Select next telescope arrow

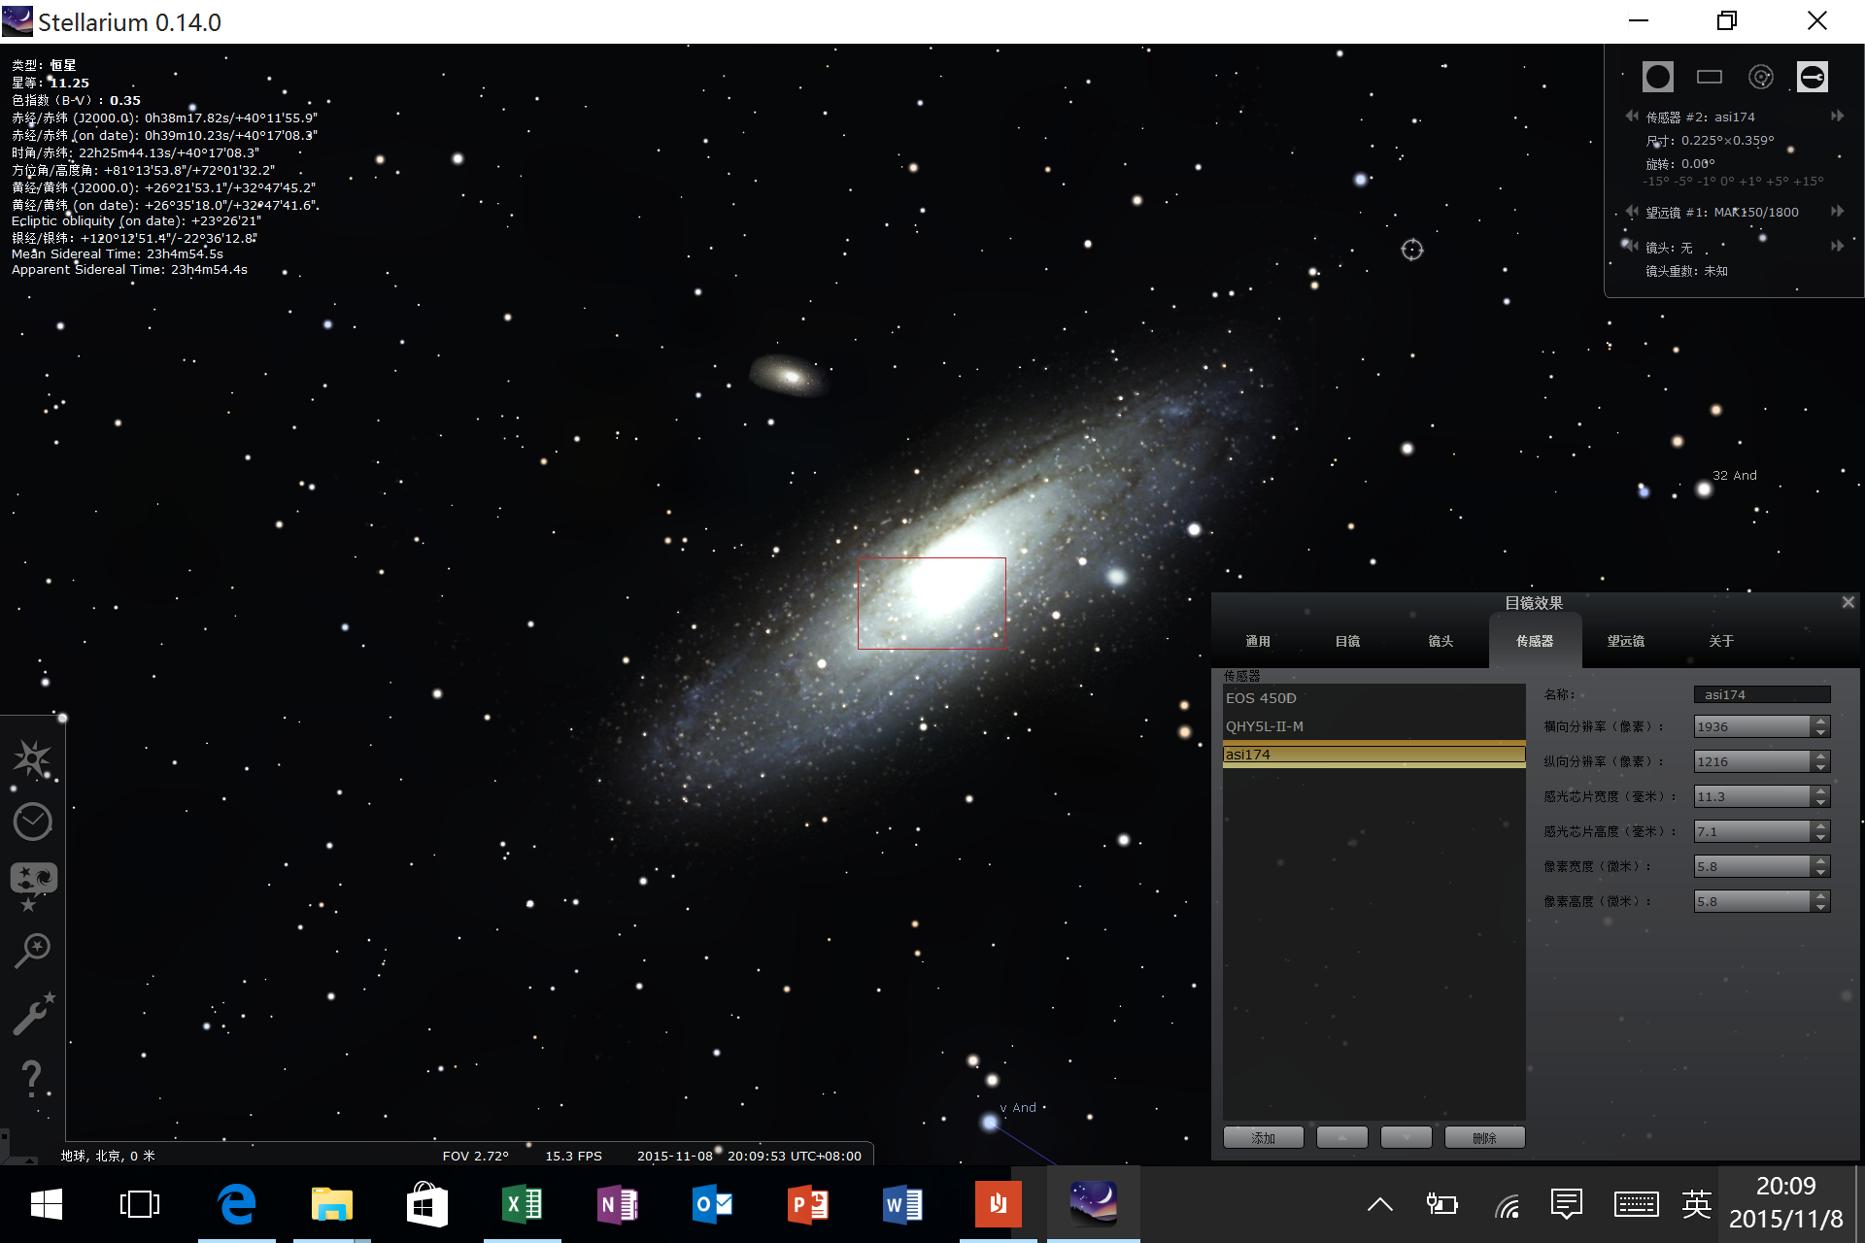click(x=1838, y=212)
